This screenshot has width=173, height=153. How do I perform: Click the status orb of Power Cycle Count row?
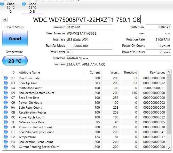tap(6, 117)
